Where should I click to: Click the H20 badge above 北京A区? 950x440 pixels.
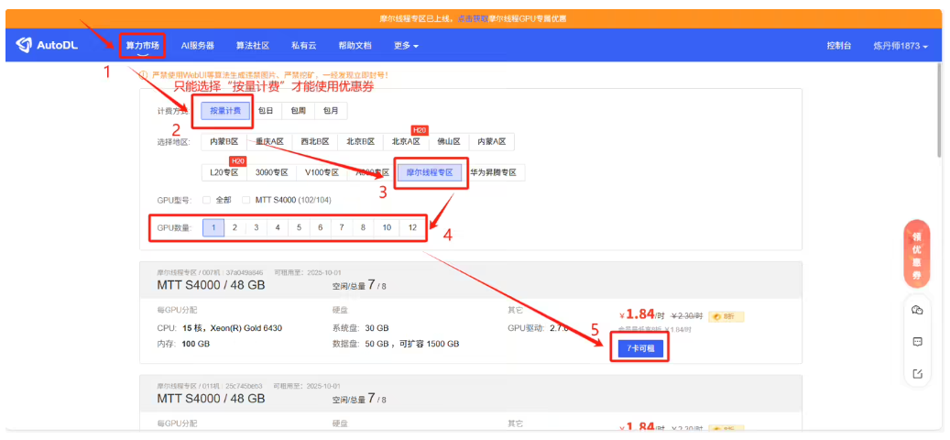[420, 129]
